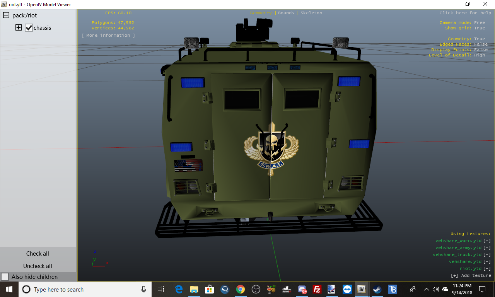Click the Vertices: 44,582 readout
495x297 pixels.
[x=113, y=28]
